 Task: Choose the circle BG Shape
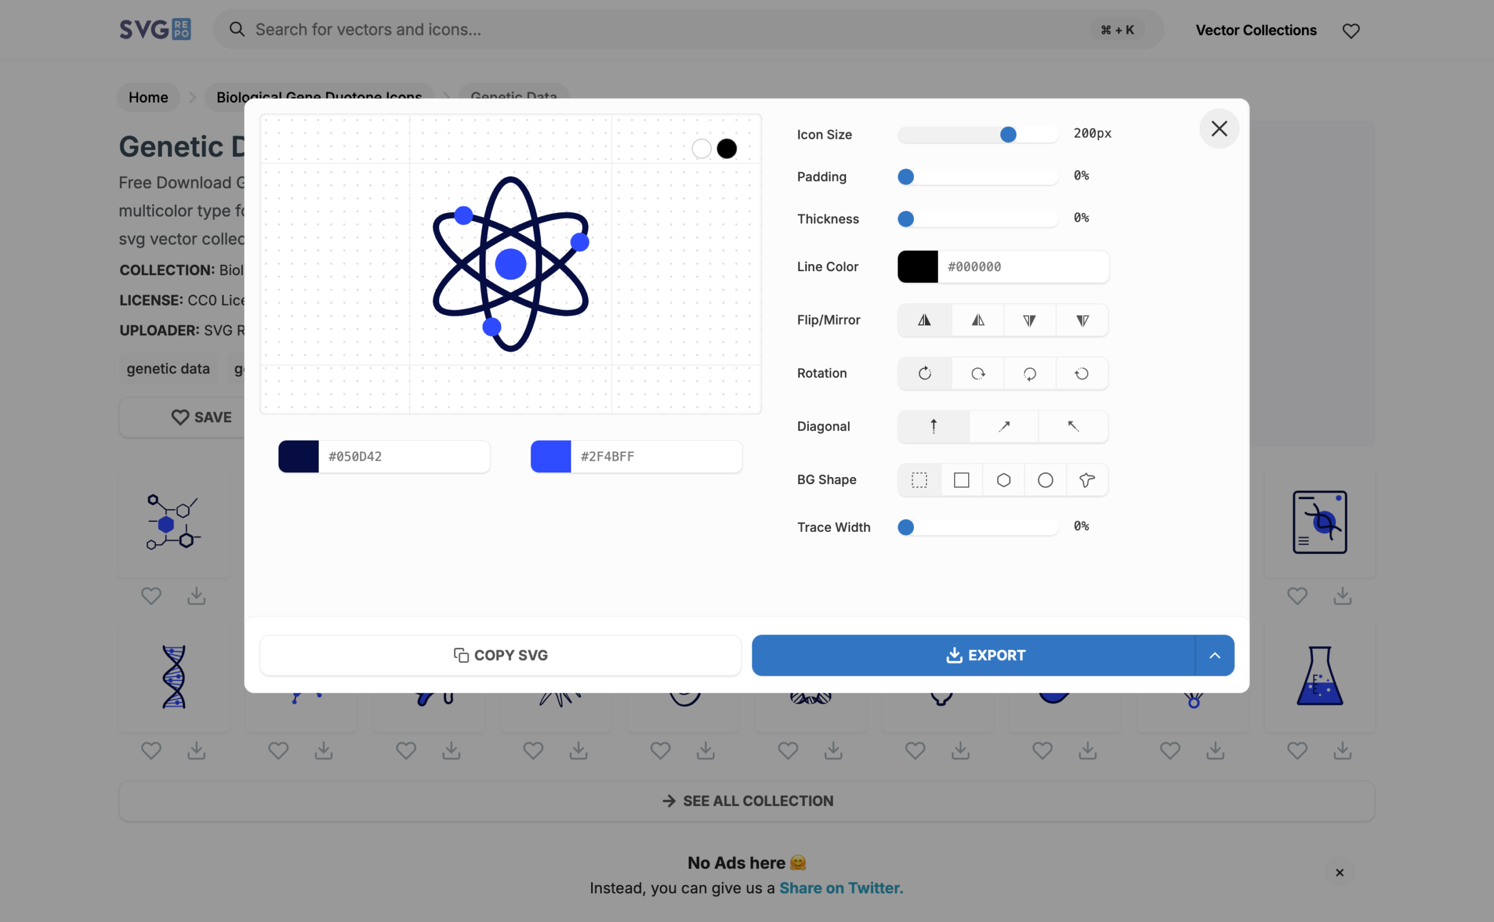1045,480
